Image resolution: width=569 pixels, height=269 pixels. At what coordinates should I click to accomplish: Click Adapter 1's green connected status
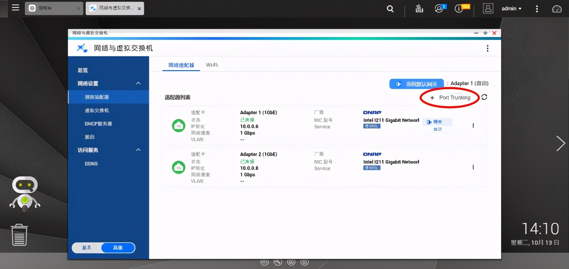(x=247, y=120)
